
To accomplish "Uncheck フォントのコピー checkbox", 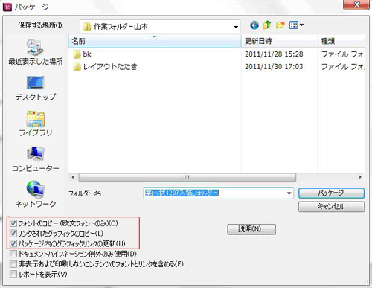I will coord(13,223).
